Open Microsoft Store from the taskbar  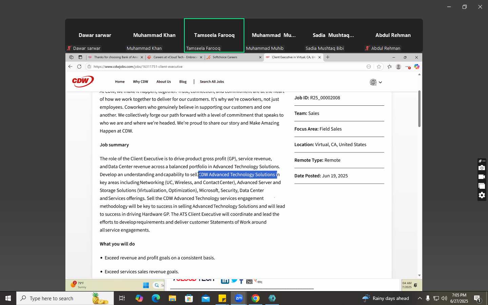pos(189,298)
